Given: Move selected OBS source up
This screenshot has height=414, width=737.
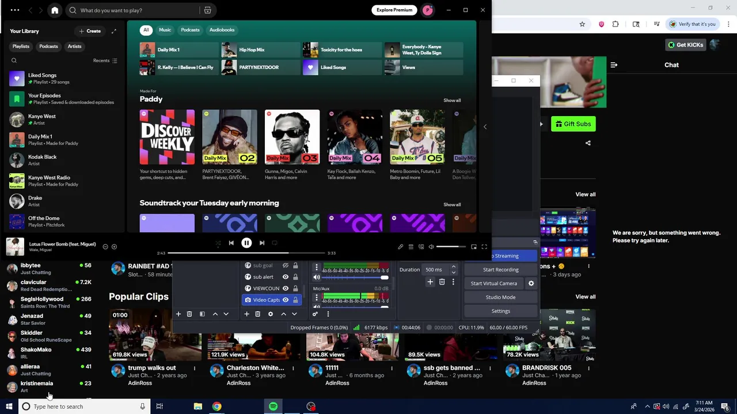Looking at the screenshot, I should click(x=283, y=314).
